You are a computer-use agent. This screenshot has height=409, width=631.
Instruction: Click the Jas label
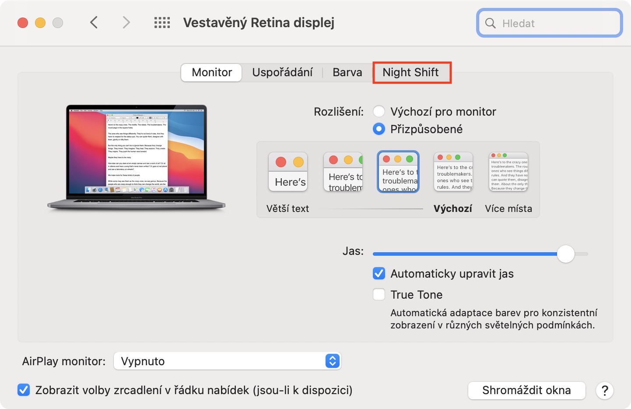point(353,251)
